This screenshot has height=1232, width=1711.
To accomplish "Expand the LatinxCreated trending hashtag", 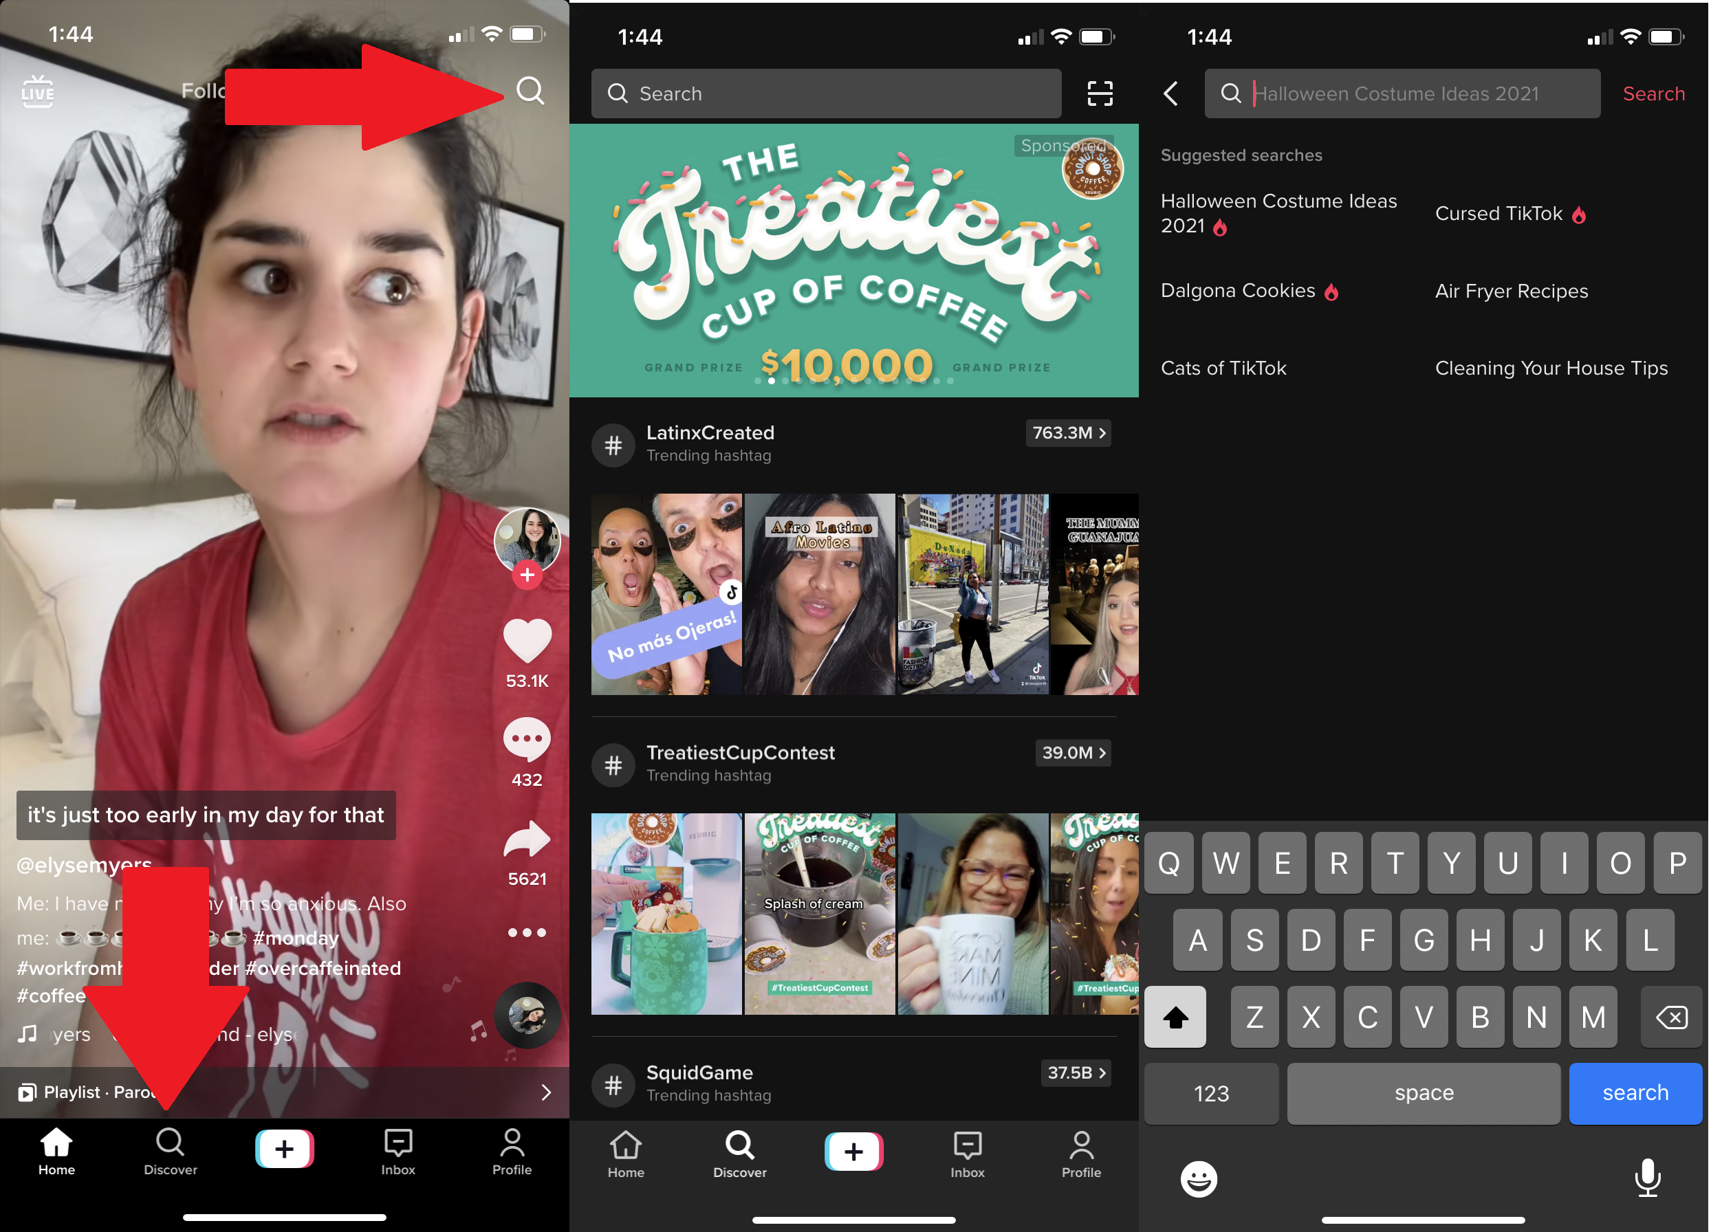I will point(1072,433).
